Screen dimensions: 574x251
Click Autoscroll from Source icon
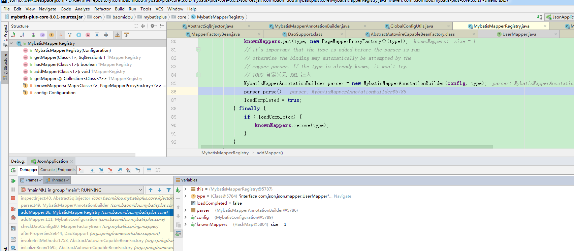click(x=126, y=35)
